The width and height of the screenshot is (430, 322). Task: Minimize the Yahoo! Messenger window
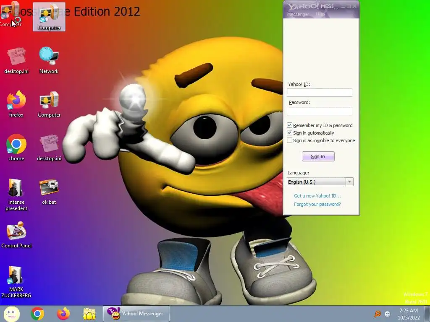pyautogui.click(x=343, y=6)
